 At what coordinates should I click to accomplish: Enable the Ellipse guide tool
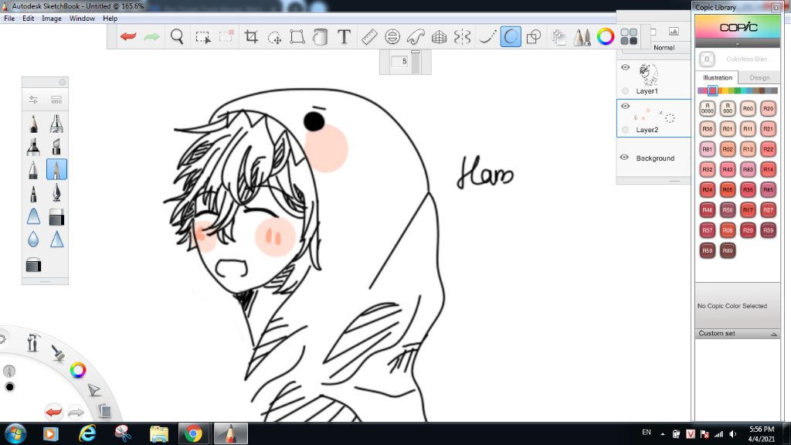click(x=392, y=36)
